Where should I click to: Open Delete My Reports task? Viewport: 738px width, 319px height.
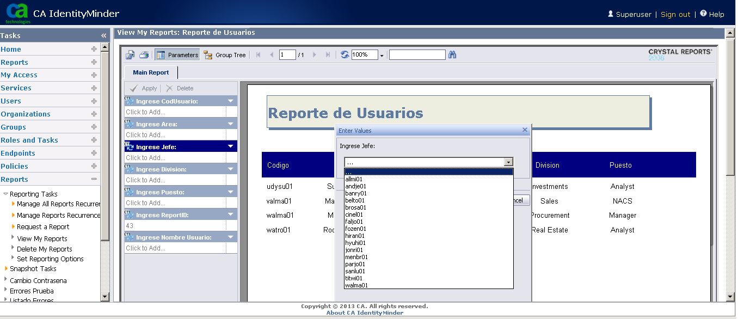(x=45, y=249)
